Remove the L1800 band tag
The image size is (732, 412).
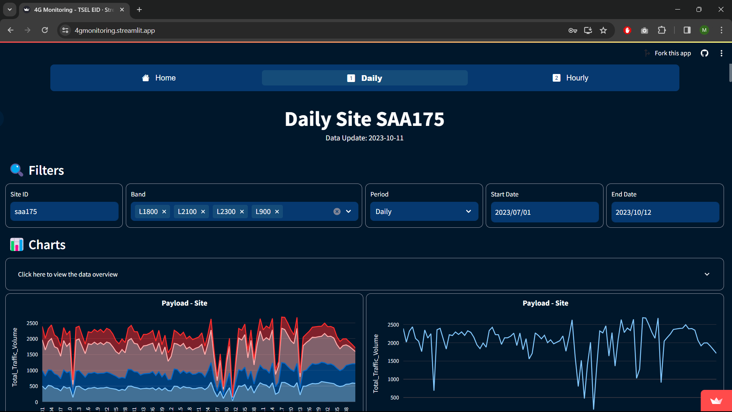pos(164,212)
